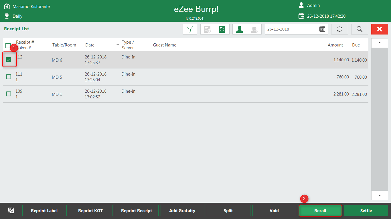Click the Due column header
This screenshot has height=219, width=391.
pyautogui.click(x=356, y=45)
